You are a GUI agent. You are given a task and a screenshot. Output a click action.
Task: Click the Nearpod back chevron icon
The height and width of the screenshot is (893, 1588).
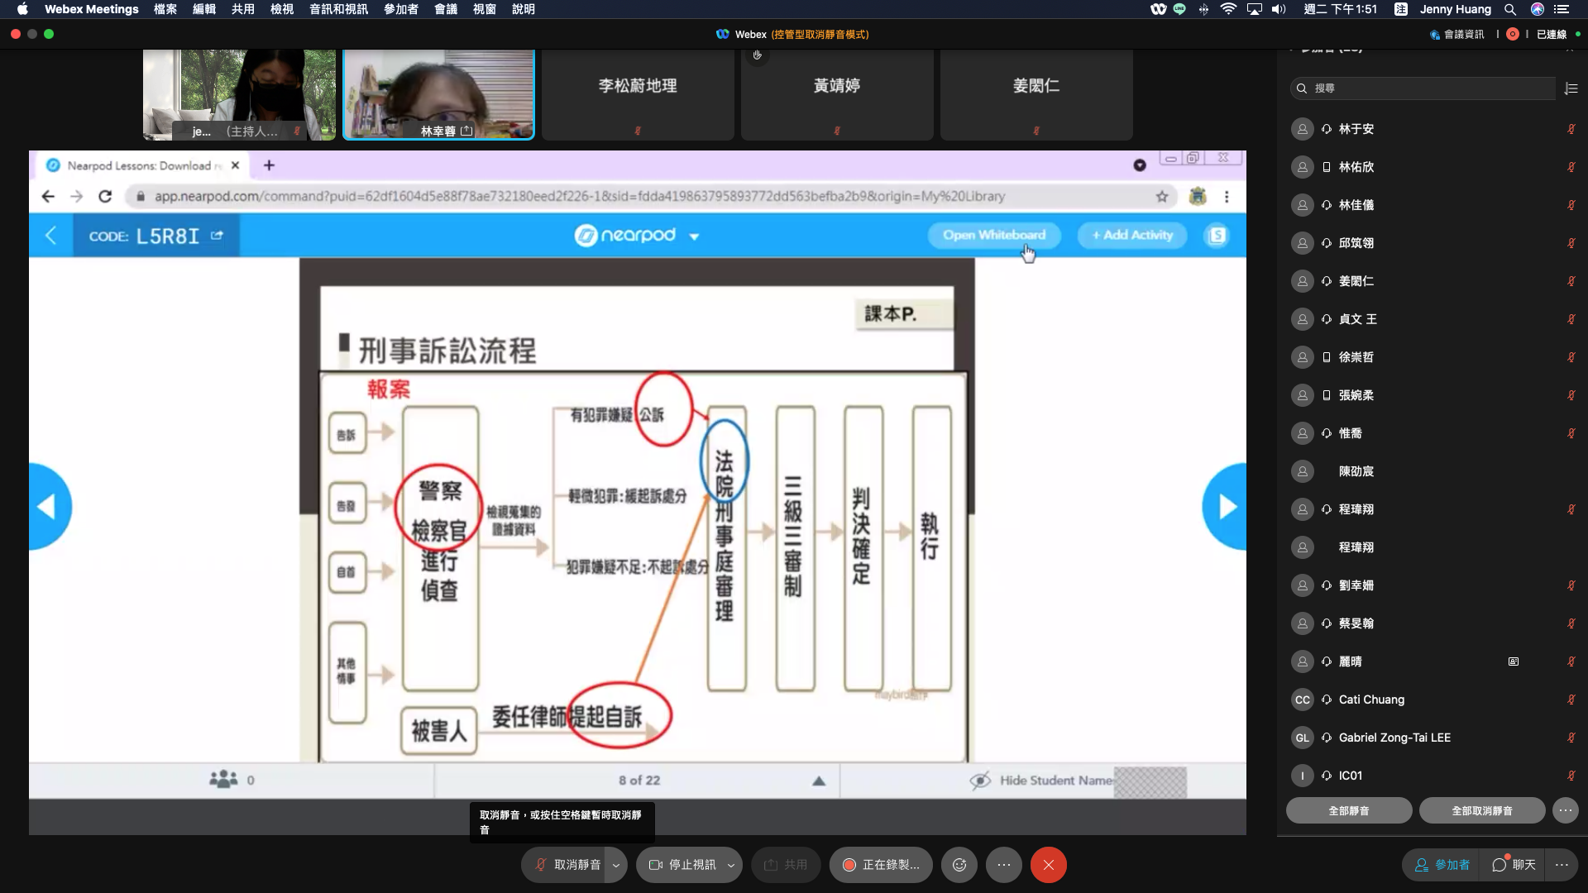[x=50, y=236]
